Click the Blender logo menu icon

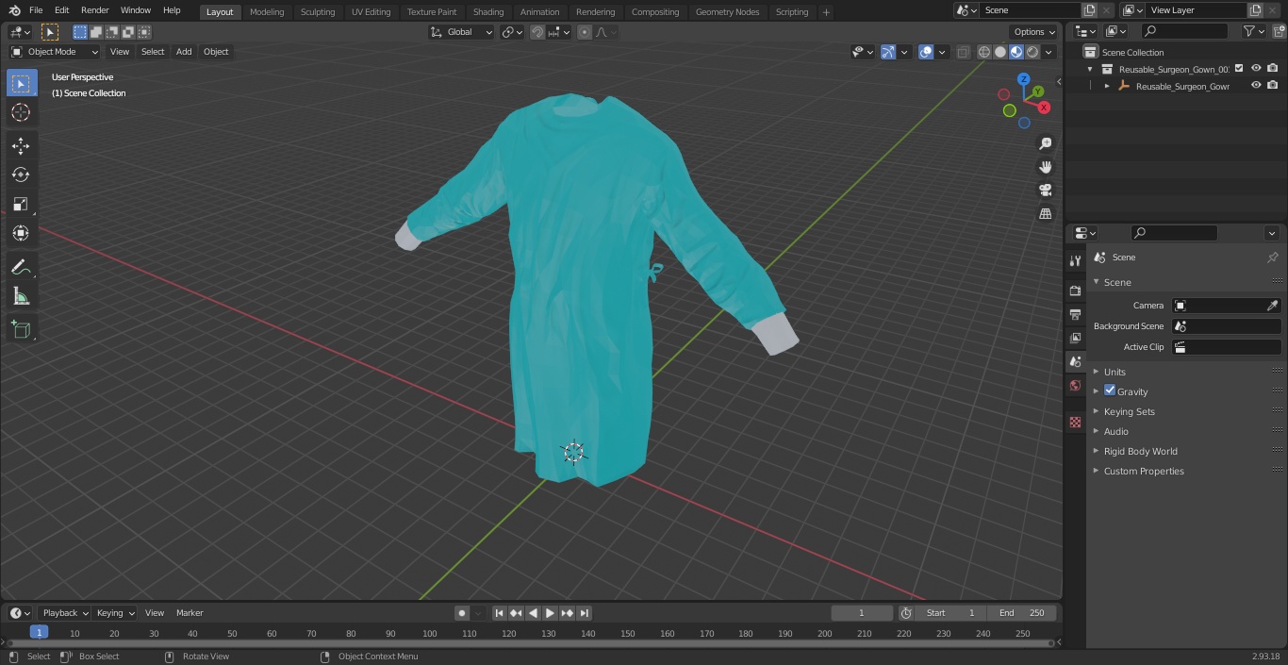pyautogui.click(x=14, y=10)
